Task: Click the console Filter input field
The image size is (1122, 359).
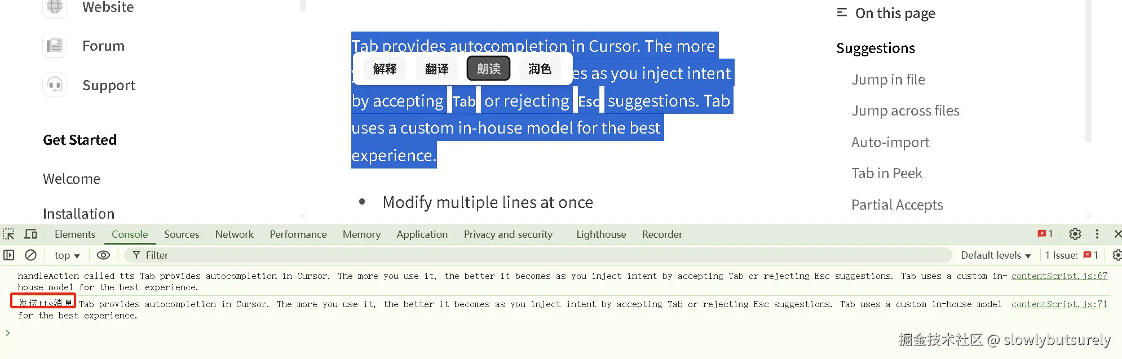Action: (507, 255)
